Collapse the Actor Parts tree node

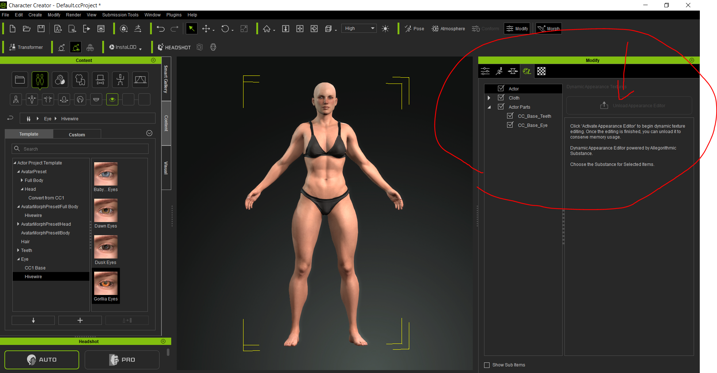tap(489, 107)
